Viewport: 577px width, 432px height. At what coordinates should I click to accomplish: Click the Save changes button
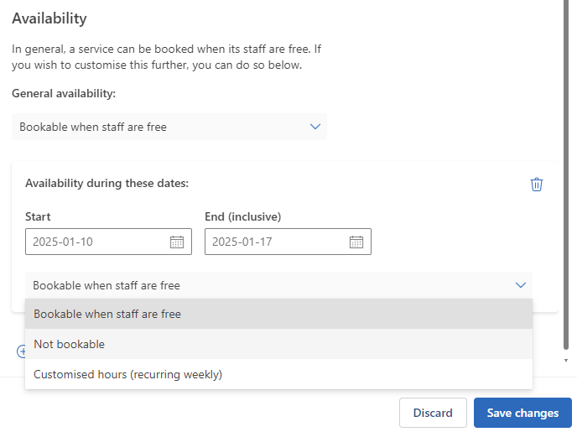click(x=522, y=413)
